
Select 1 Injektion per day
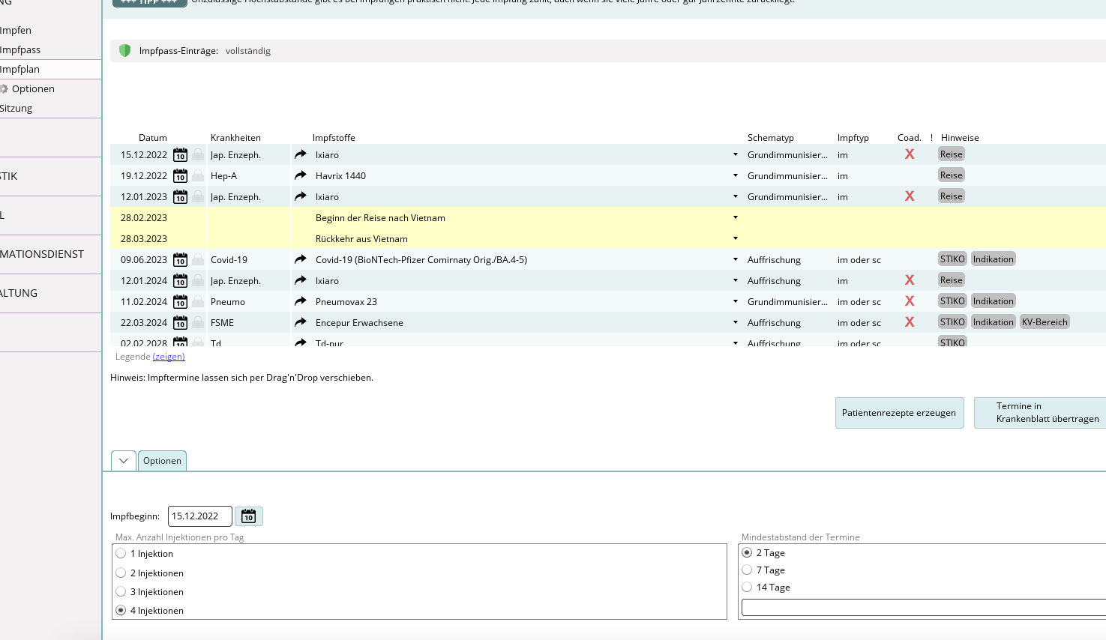[121, 554]
